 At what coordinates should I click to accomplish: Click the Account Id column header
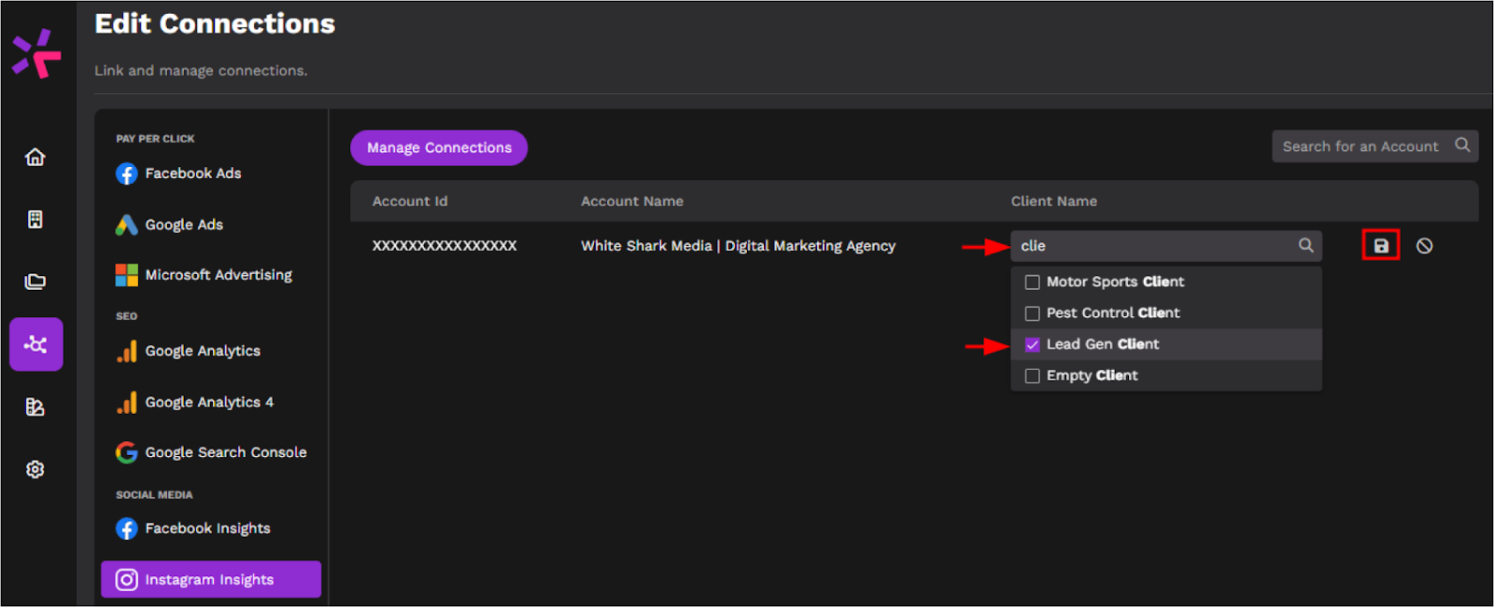[x=410, y=201]
